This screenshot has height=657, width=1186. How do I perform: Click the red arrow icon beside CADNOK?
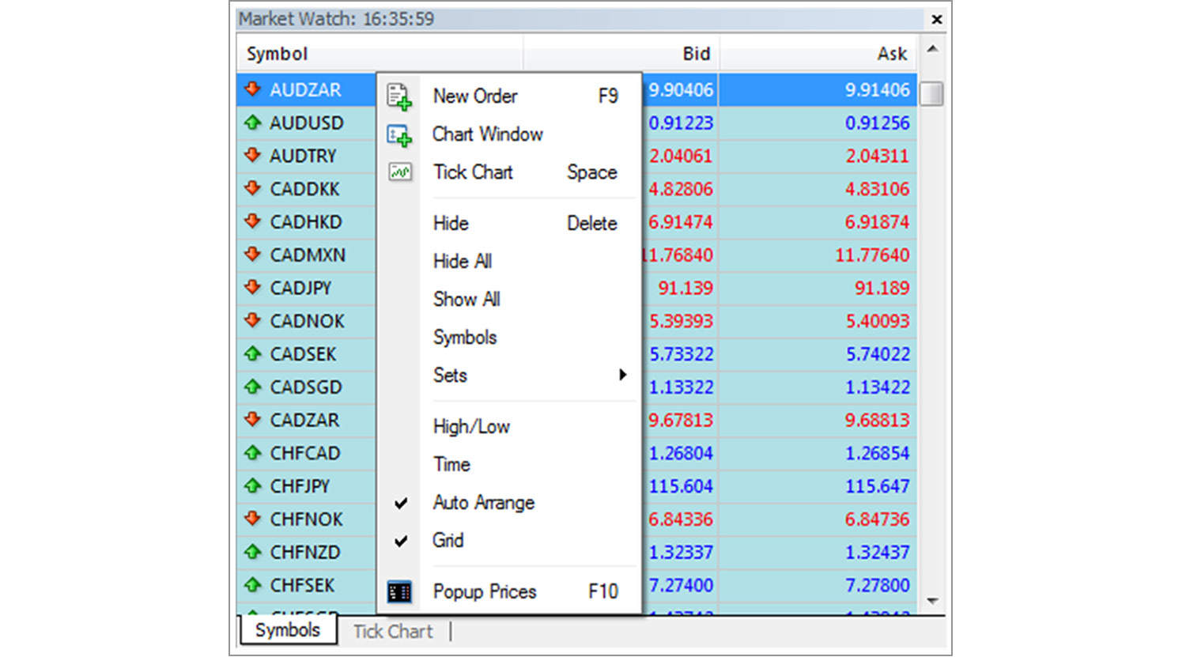(253, 321)
